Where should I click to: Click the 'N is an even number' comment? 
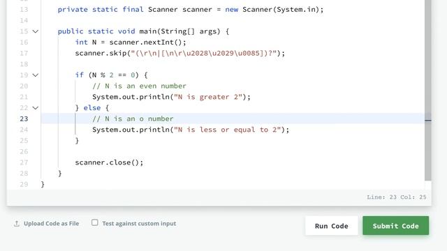click(x=139, y=86)
